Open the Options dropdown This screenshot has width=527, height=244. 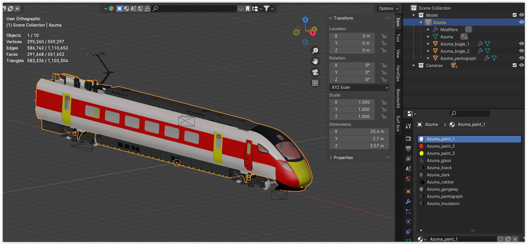click(x=388, y=8)
